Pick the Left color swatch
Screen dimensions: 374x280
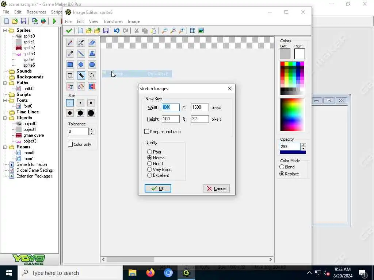[285, 54]
